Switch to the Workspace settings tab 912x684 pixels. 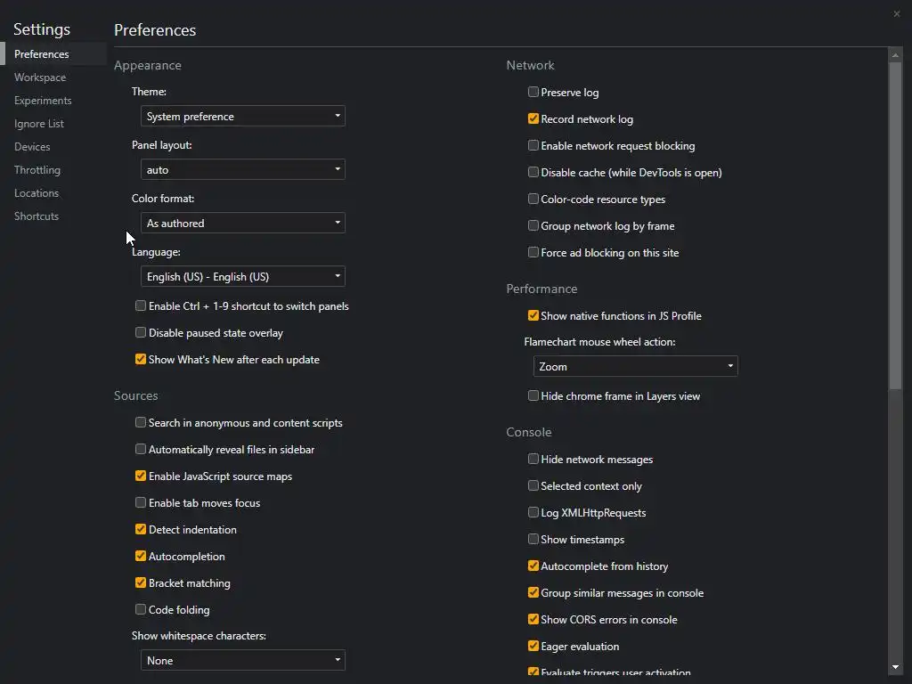coord(40,77)
